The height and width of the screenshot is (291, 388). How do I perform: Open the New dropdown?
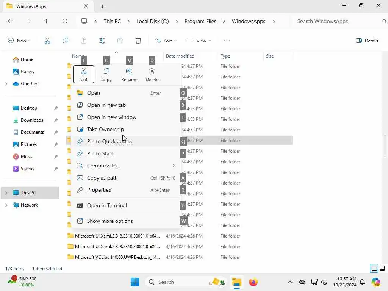[19, 41]
